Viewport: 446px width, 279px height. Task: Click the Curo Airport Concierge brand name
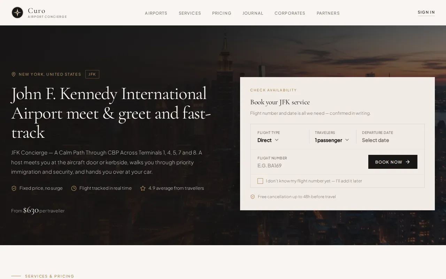pyautogui.click(x=47, y=13)
